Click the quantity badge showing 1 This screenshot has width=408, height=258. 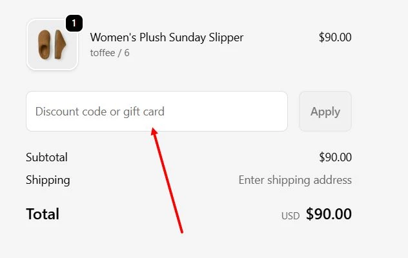coord(74,23)
